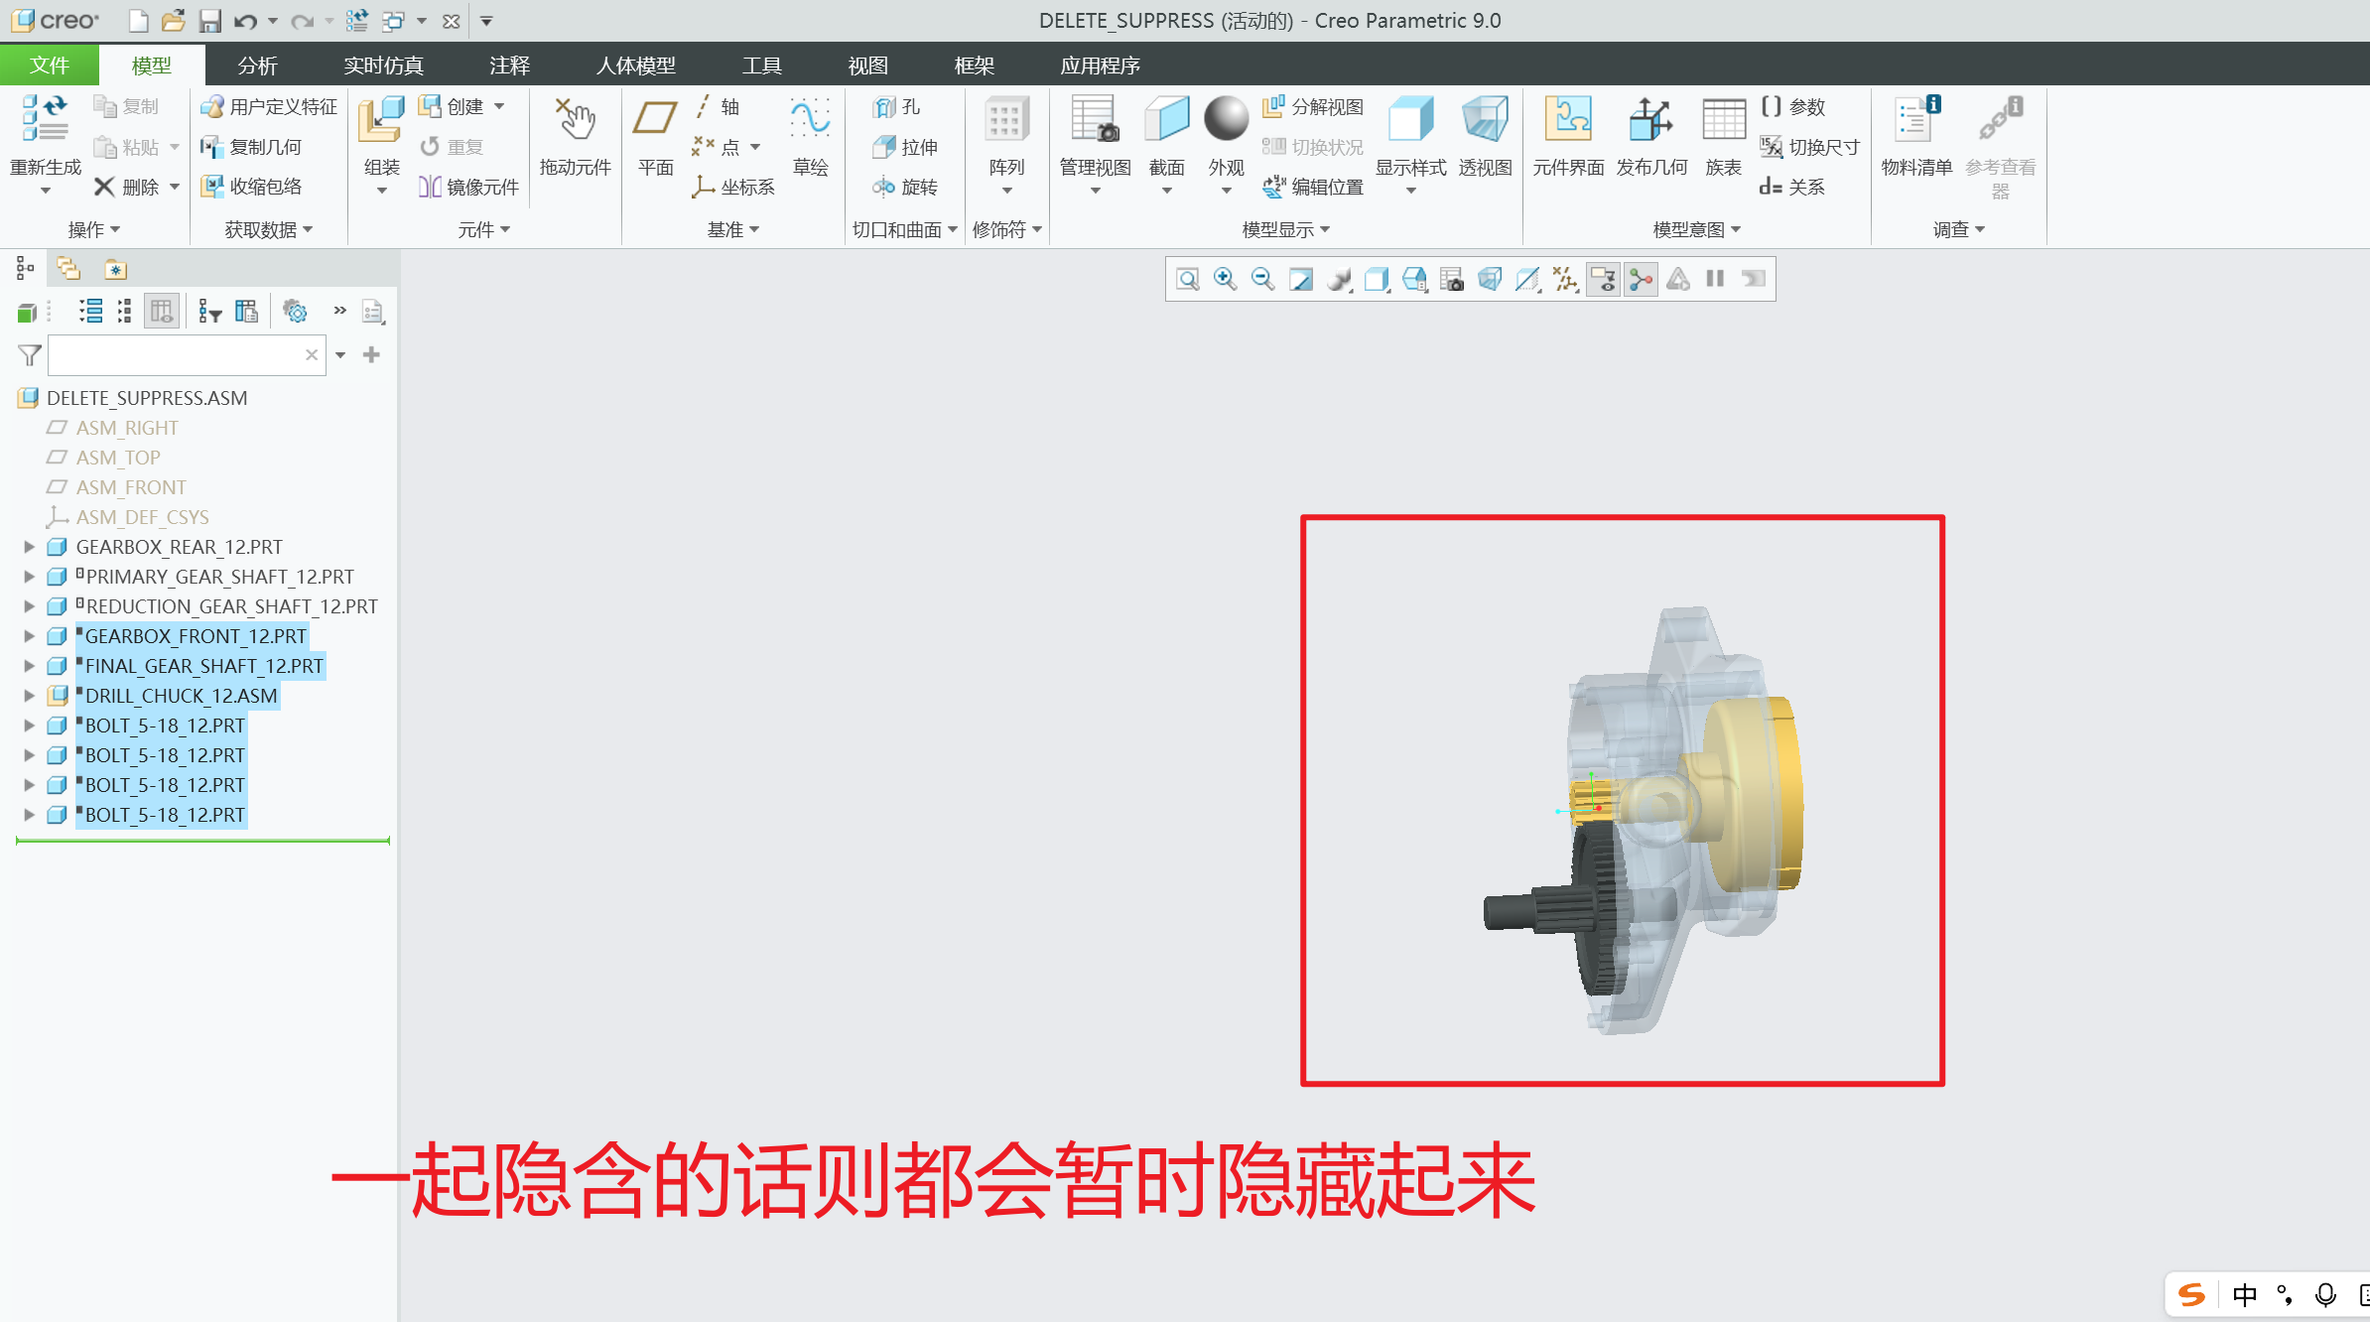The image size is (2370, 1322).
Task: Click the Edit Position (编辑位置) button
Action: pyautogui.click(x=1314, y=187)
